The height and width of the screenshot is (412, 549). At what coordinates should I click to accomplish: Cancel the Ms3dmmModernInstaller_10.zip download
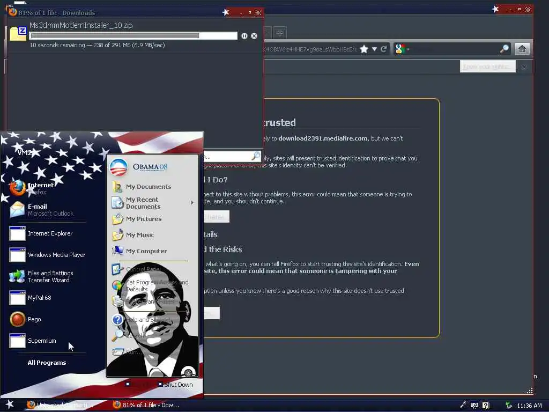tap(254, 36)
